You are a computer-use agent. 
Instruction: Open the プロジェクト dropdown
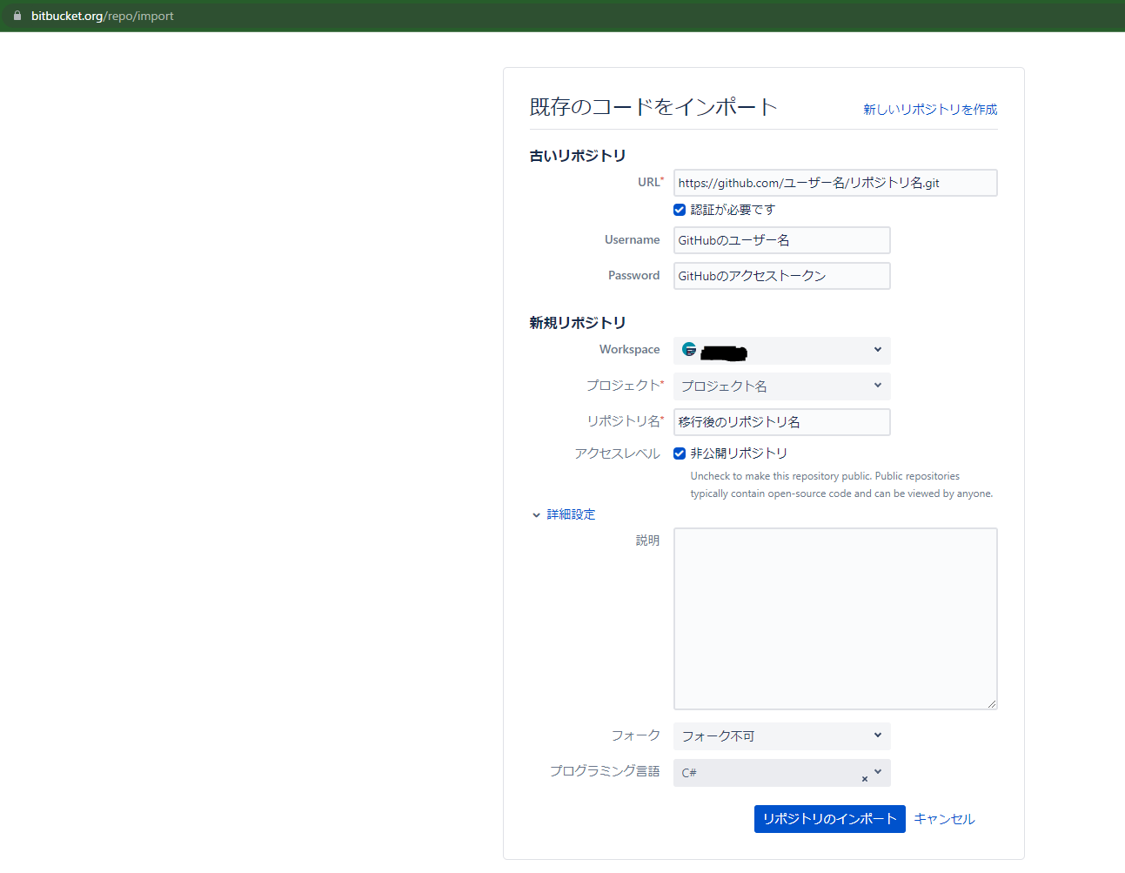pos(782,386)
